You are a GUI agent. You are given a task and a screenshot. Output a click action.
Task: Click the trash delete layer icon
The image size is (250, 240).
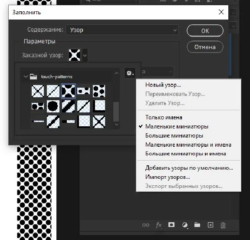(x=223, y=225)
